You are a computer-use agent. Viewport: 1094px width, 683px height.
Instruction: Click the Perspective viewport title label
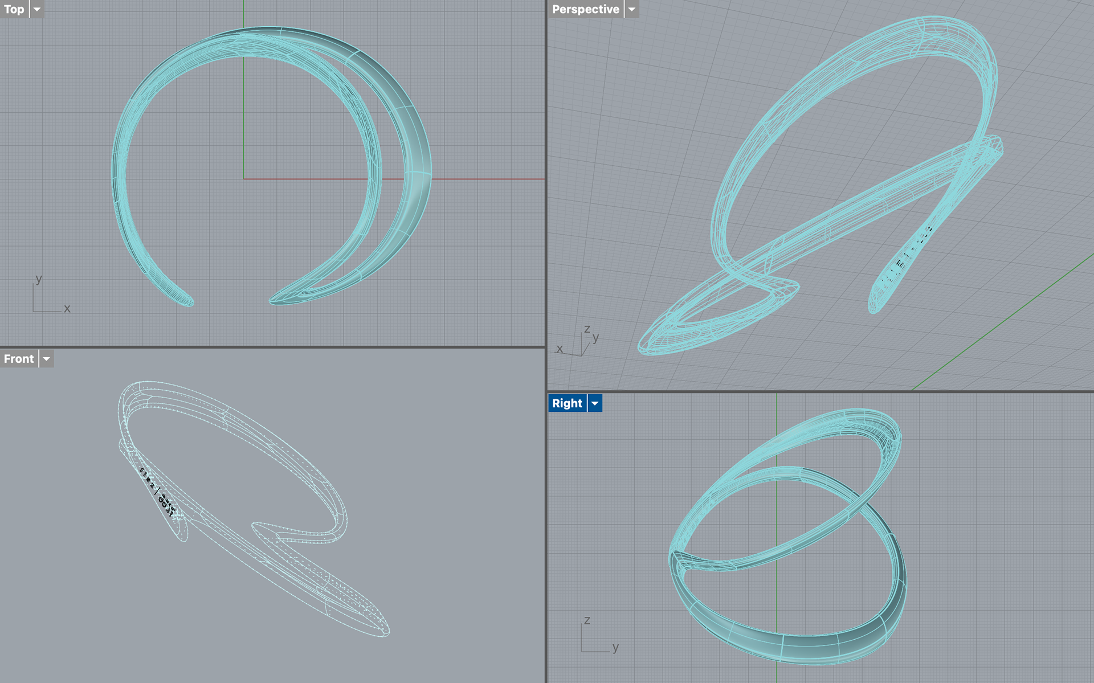click(x=585, y=9)
